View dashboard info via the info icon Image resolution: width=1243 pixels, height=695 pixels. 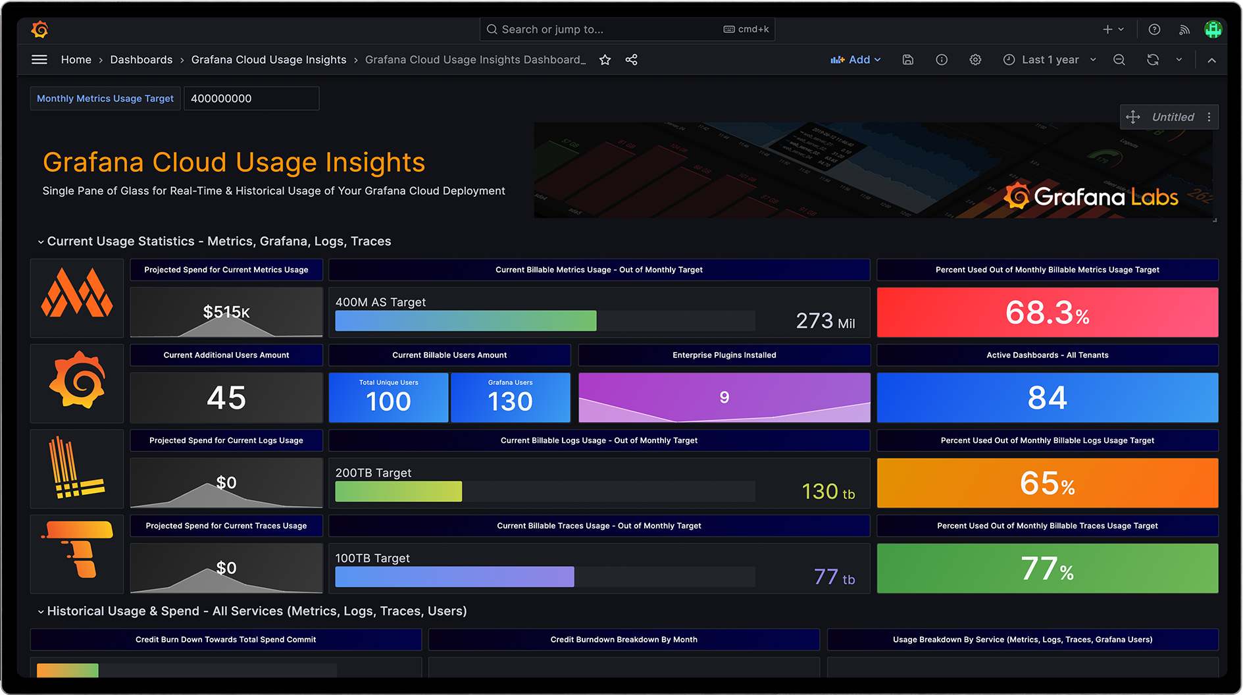coord(942,59)
